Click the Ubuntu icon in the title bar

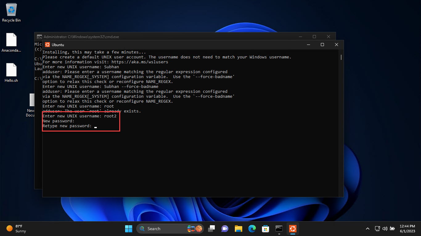click(47, 45)
